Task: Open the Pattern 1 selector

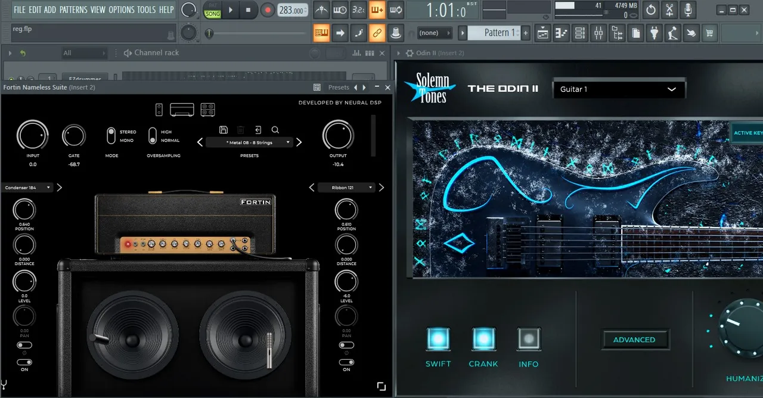Action: [494, 33]
